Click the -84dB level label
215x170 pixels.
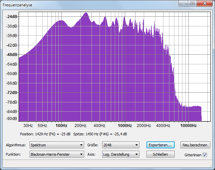click(x=12, y=112)
